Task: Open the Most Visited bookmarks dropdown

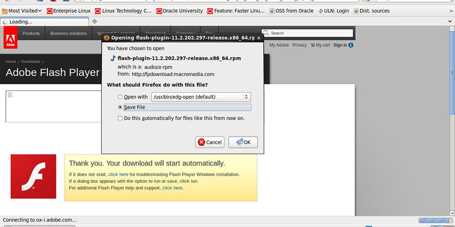Action: [22, 11]
